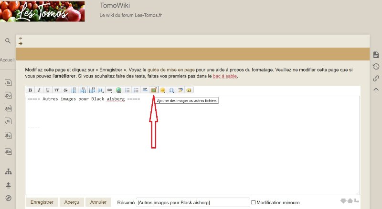382x209 pixels.
Task: Click the Les Tomos logo banner
Action: point(42,11)
